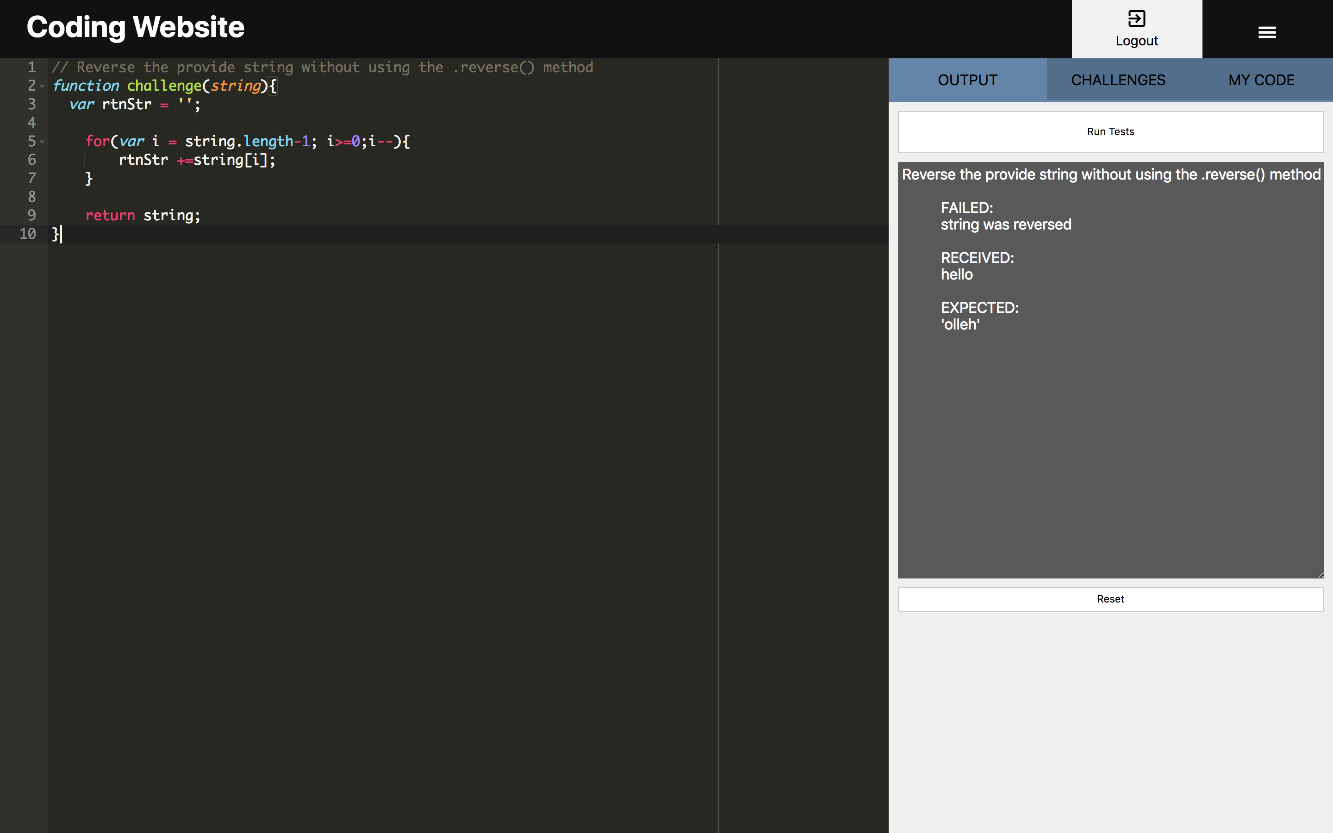The height and width of the screenshot is (833, 1333).
Task: Open the hamburger menu icon
Action: coord(1267,32)
